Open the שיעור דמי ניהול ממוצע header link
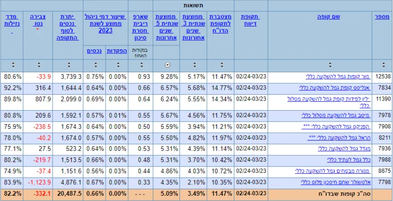Screen dimensions: 393x201 [x=105, y=23]
